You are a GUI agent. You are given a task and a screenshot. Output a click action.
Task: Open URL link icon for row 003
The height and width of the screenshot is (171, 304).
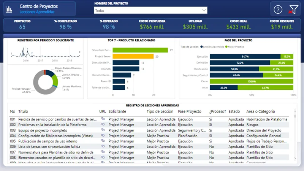[x=103, y=130]
